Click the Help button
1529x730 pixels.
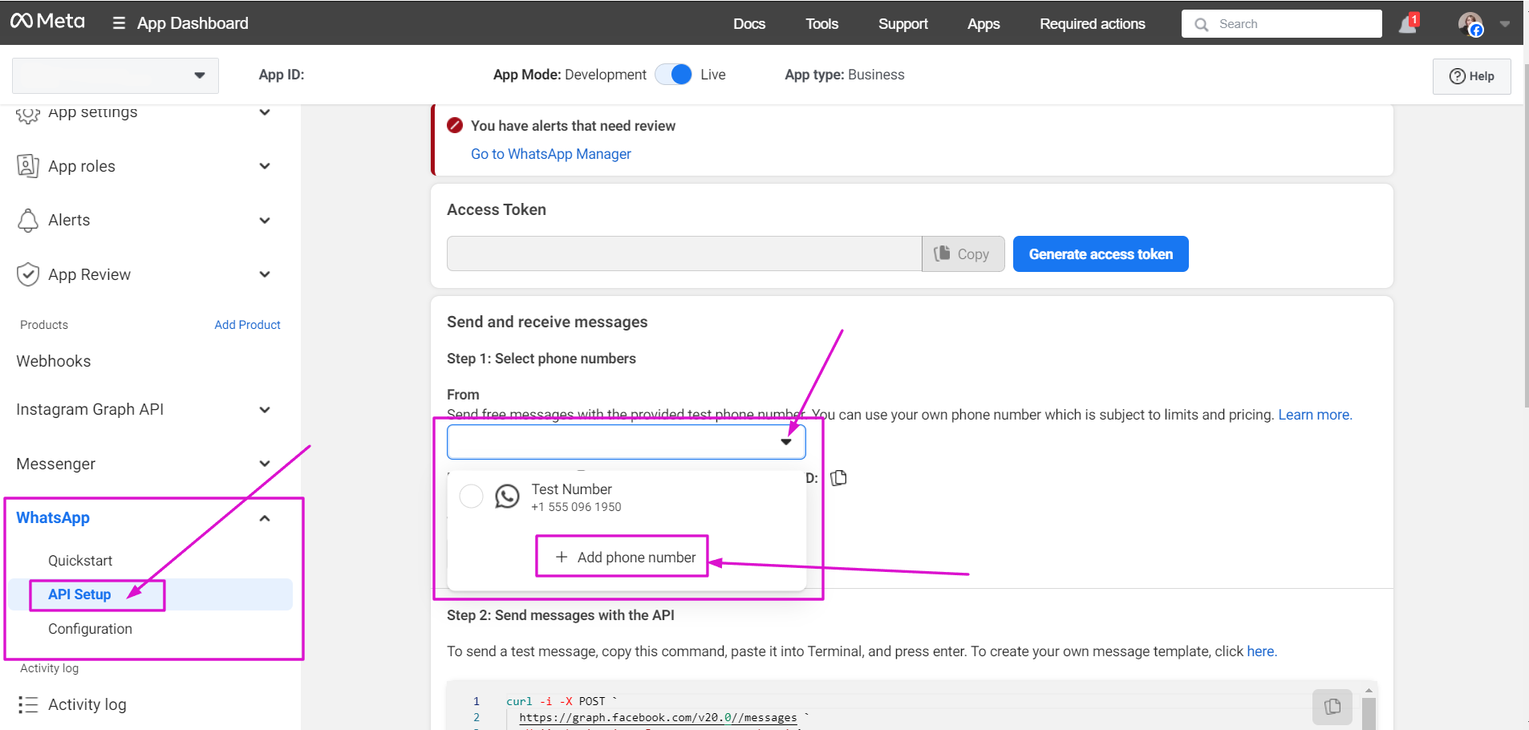(1471, 76)
